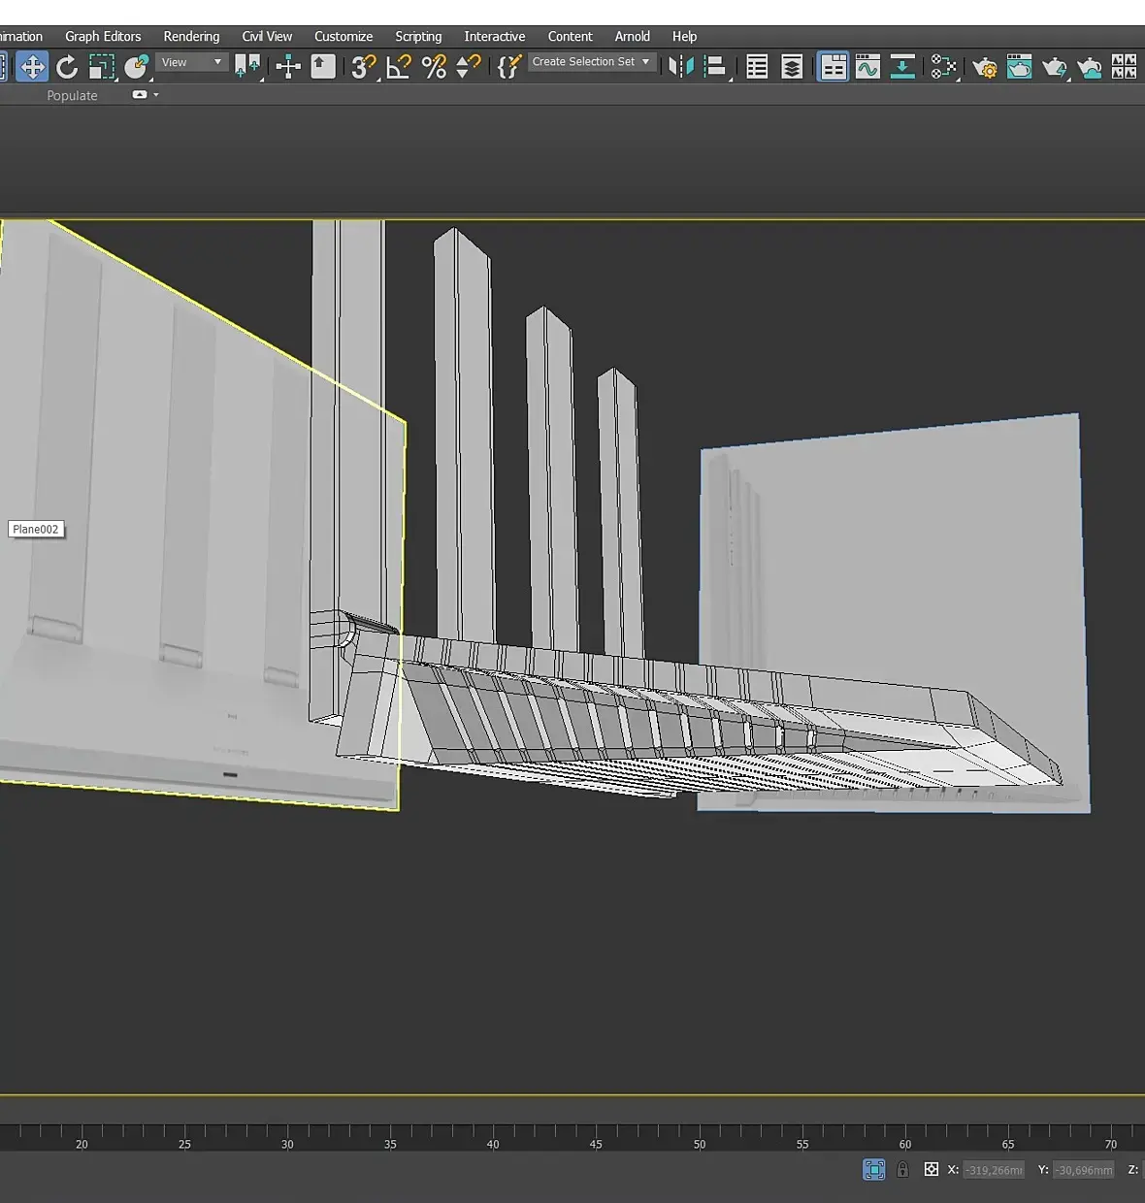Open the Curve Editor
The height and width of the screenshot is (1203, 1145).
pos(867,67)
